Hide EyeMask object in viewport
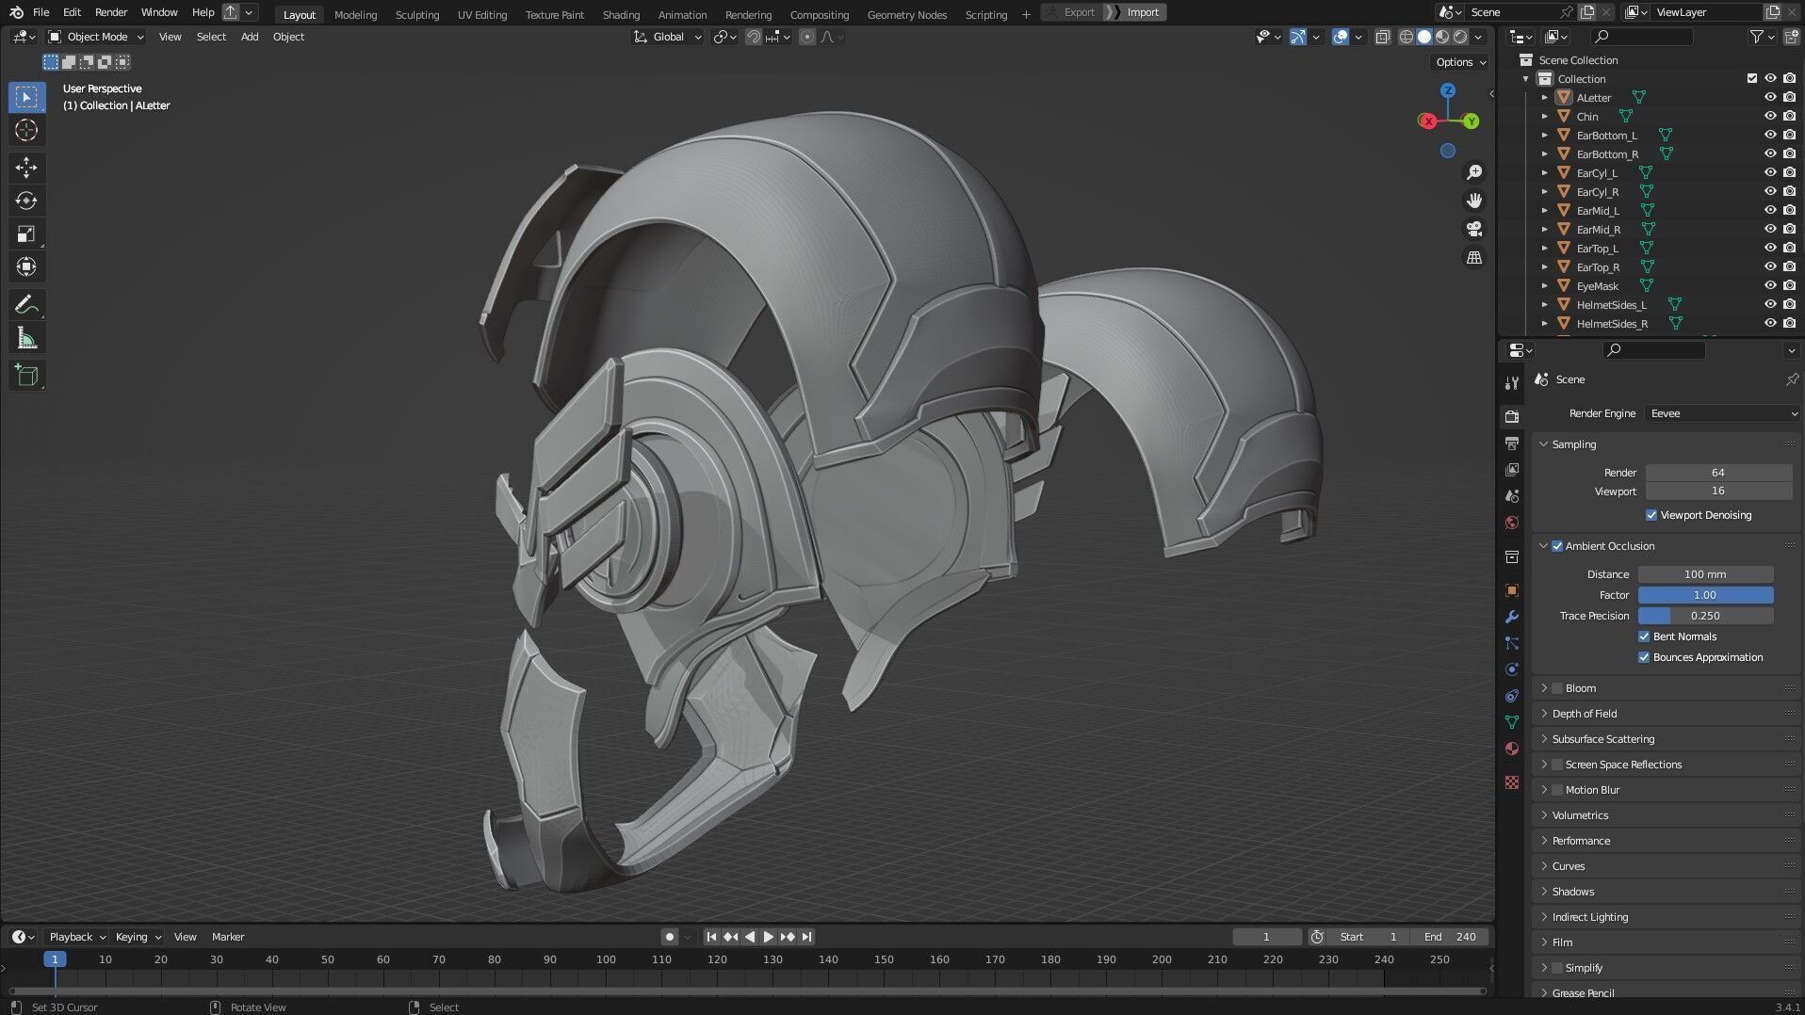This screenshot has width=1805, height=1015. tap(1770, 285)
